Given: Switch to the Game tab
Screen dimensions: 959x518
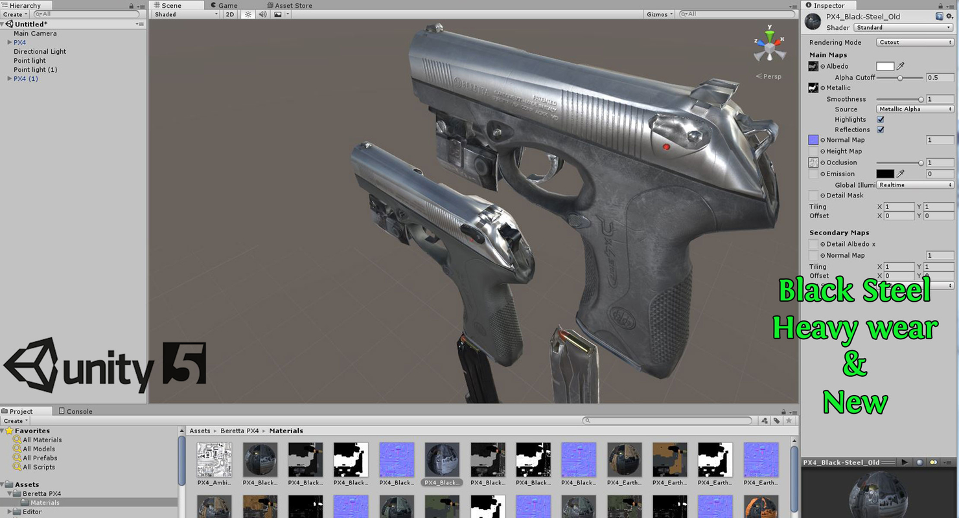Looking at the screenshot, I should (x=224, y=5).
